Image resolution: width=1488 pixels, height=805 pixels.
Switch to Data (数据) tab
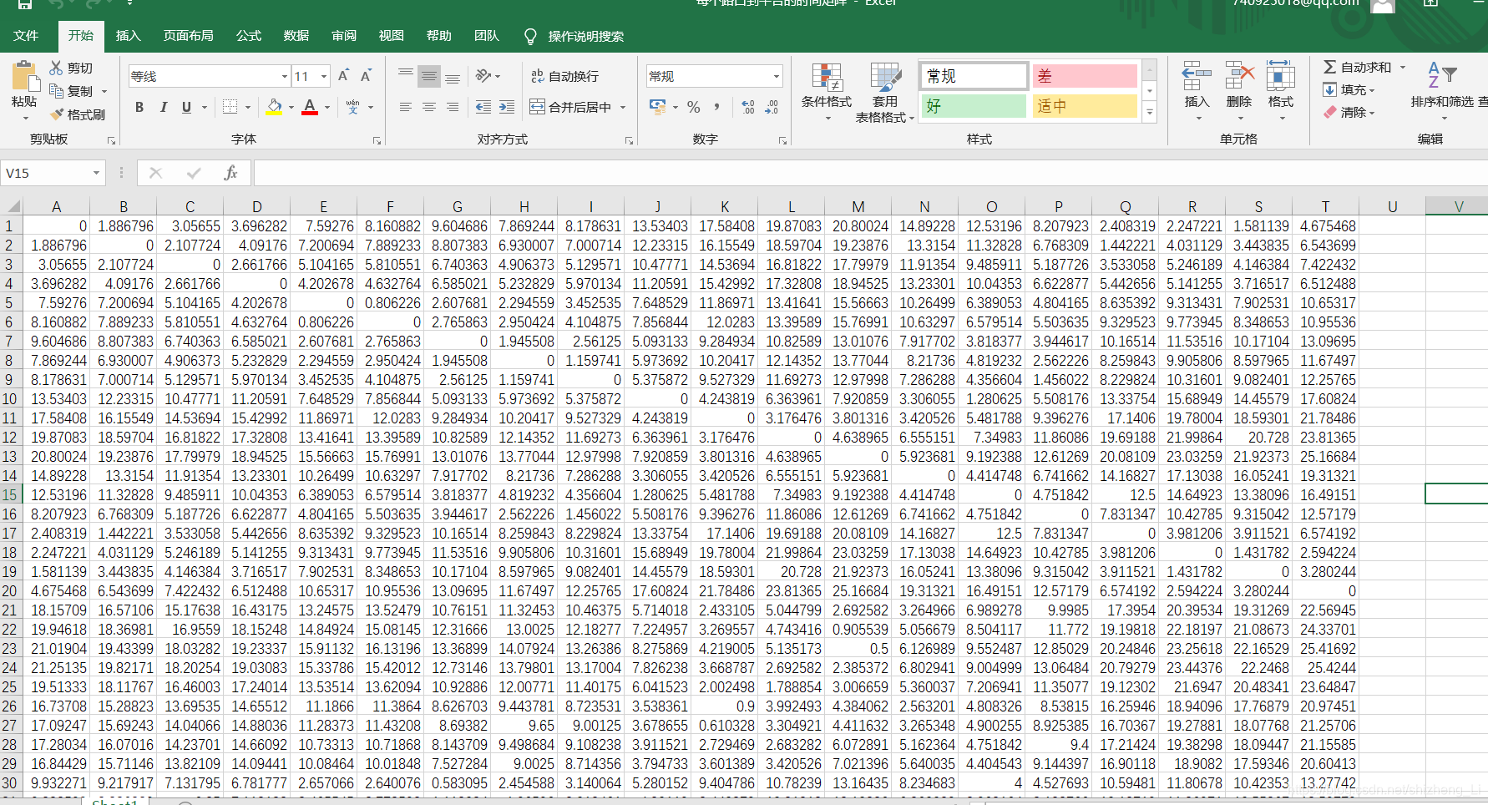tap(296, 36)
